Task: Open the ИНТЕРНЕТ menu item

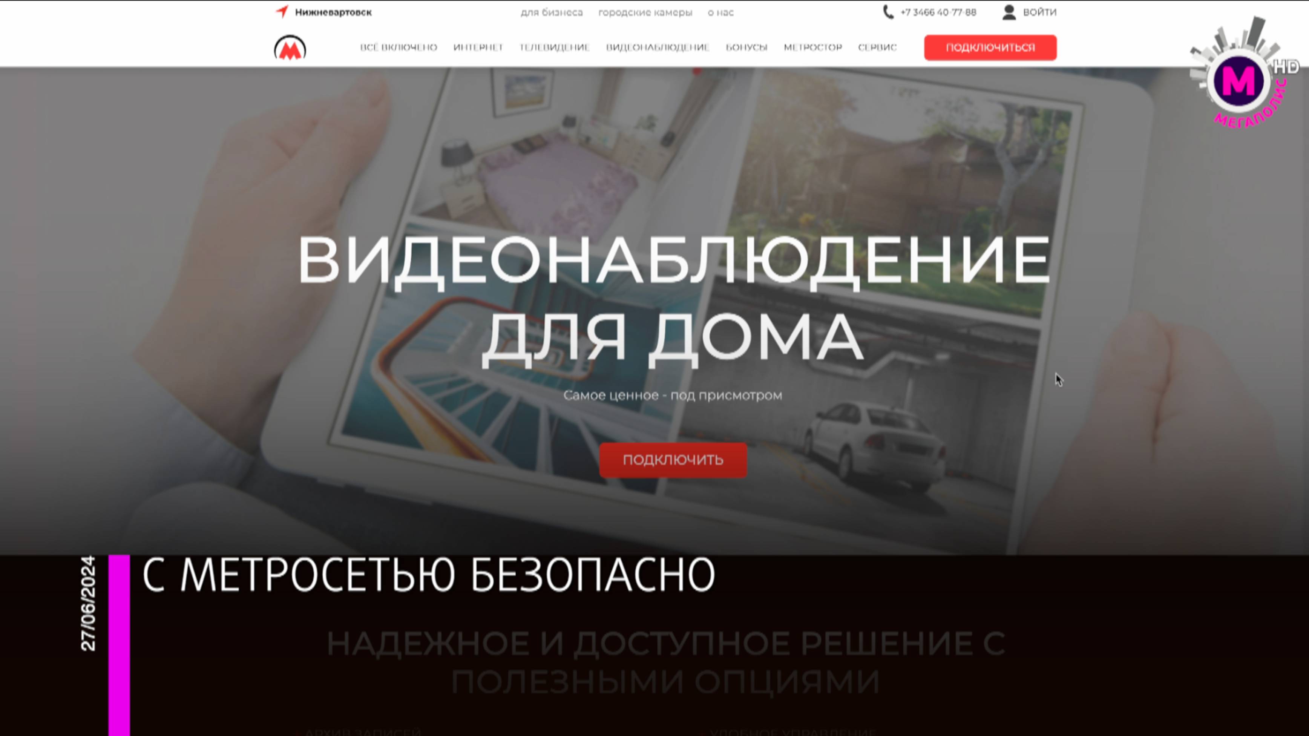Action: pos(478,47)
